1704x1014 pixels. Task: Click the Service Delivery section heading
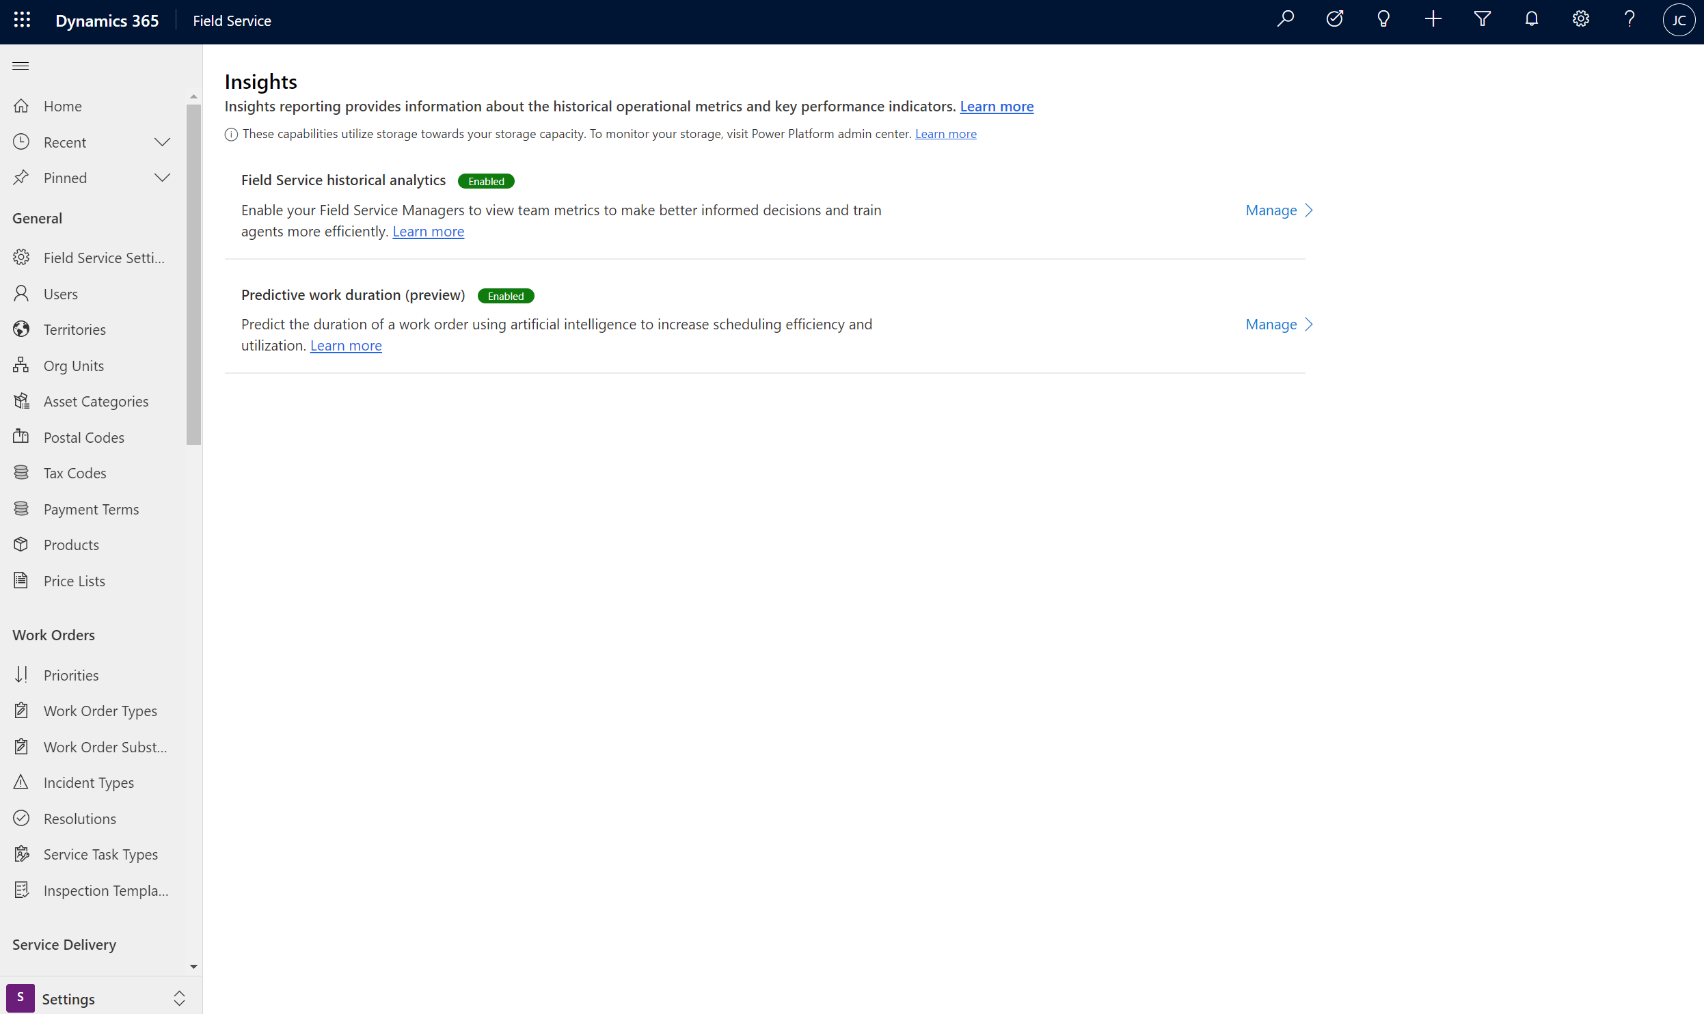(64, 944)
